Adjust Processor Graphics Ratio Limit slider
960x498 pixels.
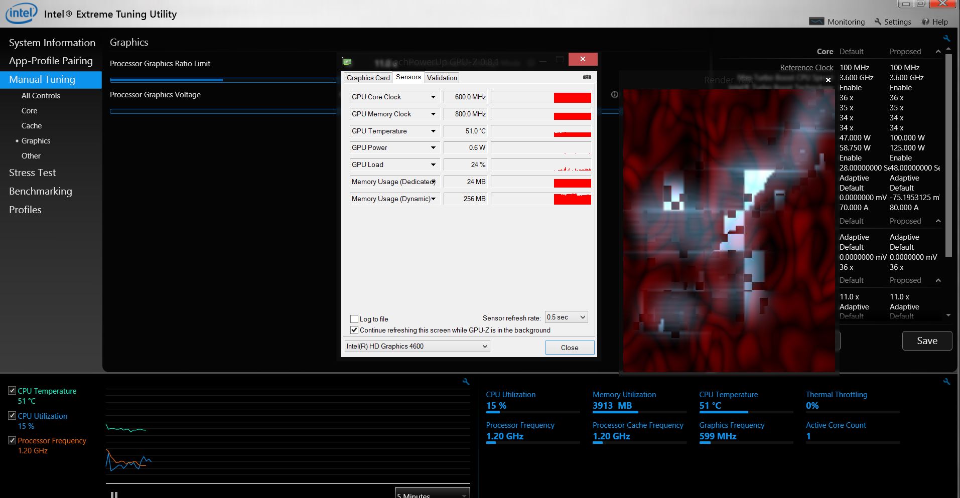(224, 80)
